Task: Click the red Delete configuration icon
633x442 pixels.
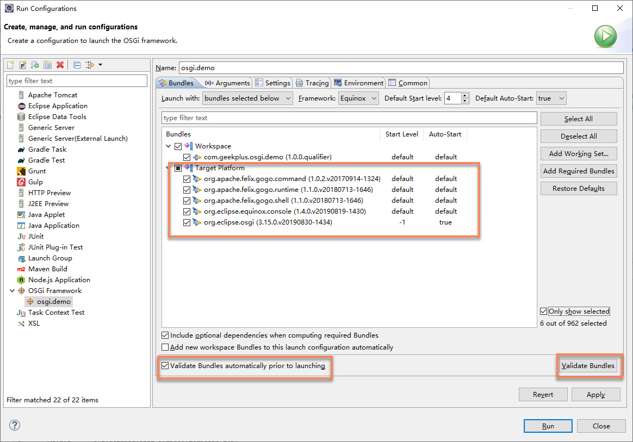Action: click(60, 65)
